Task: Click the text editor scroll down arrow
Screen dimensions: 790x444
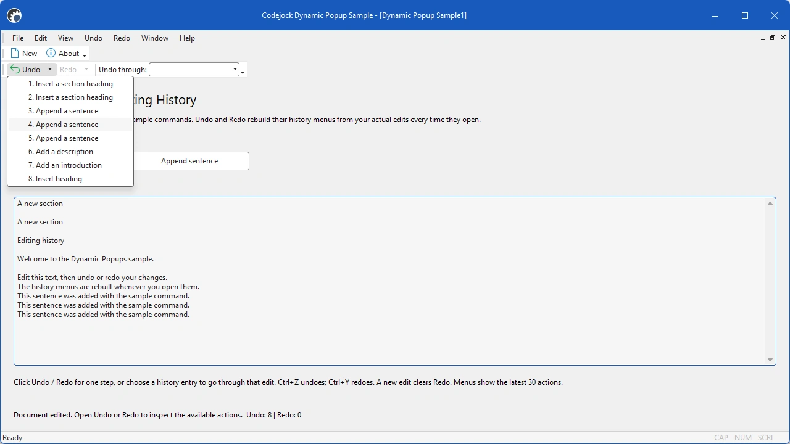Action: 770,360
